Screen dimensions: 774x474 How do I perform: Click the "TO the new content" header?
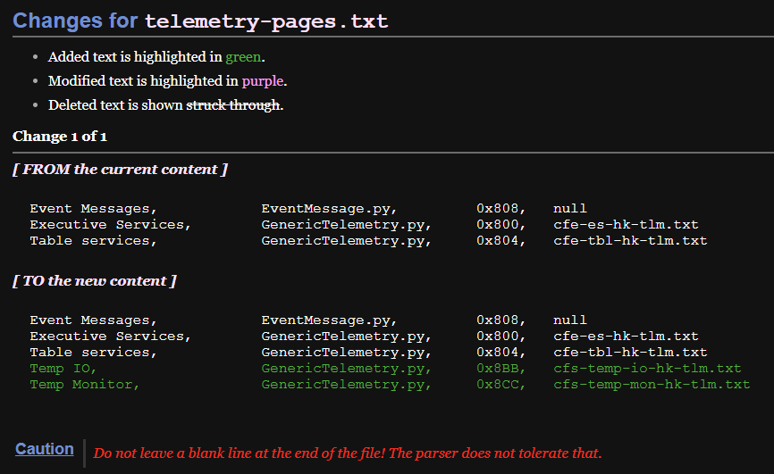pyautogui.click(x=94, y=281)
